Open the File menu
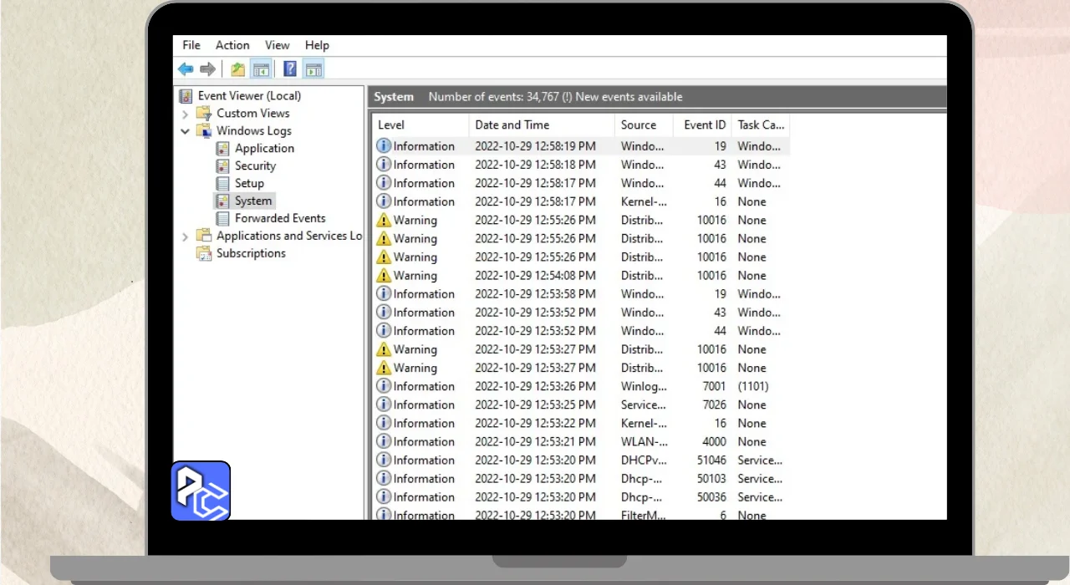This screenshot has height=585, width=1070. (x=191, y=45)
